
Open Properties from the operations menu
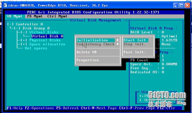point(88,60)
